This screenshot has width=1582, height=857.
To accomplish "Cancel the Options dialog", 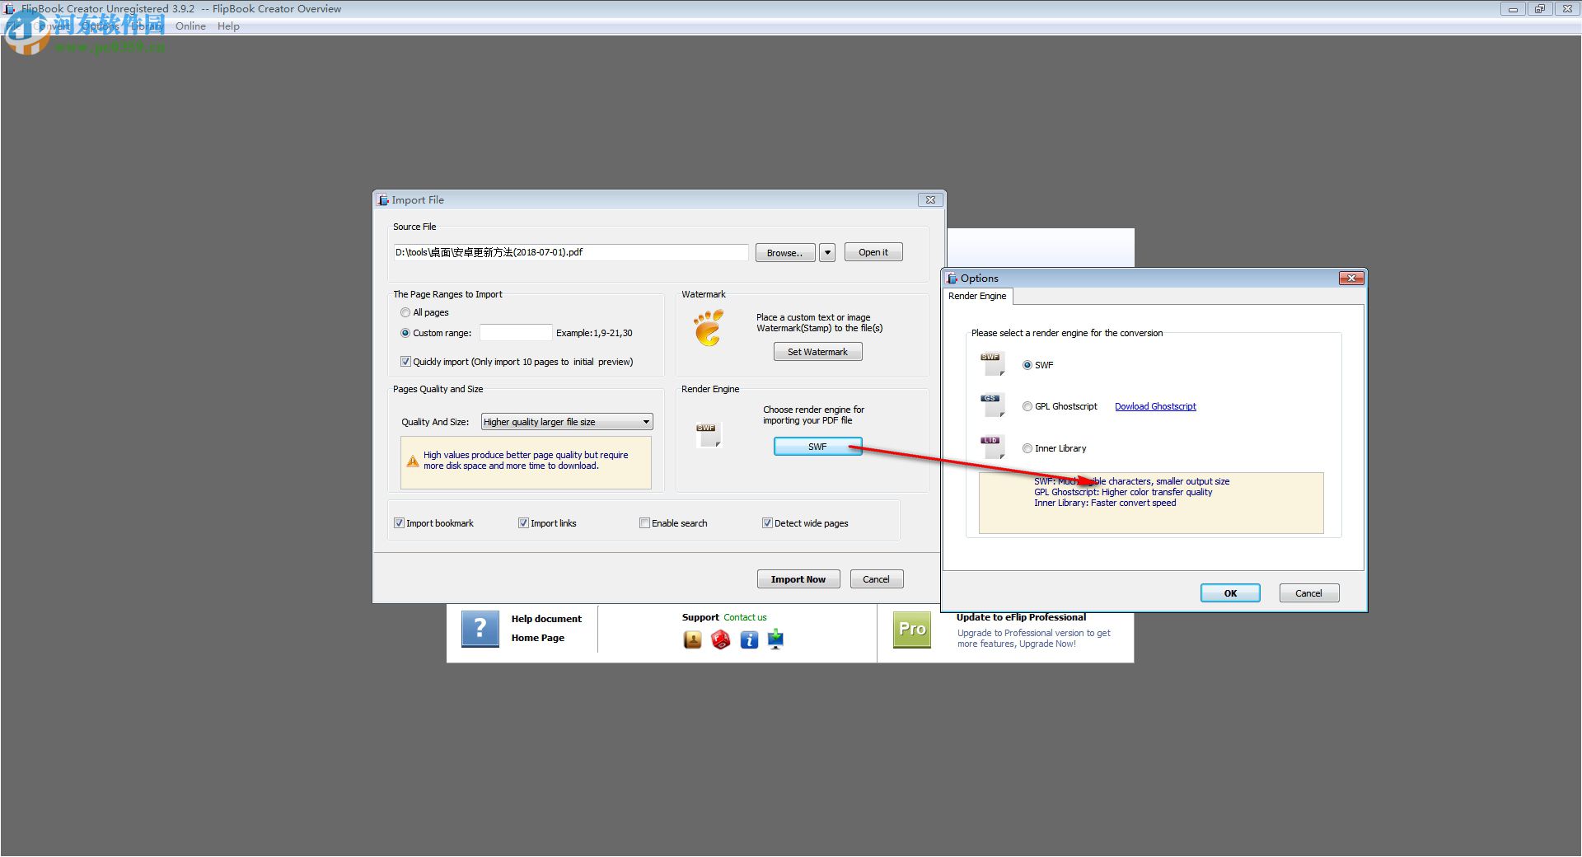I will (1308, 593).
